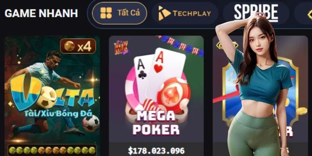Select the partially visible provider tab at far right
Screen dimensions: 312x156
point(303,13)
